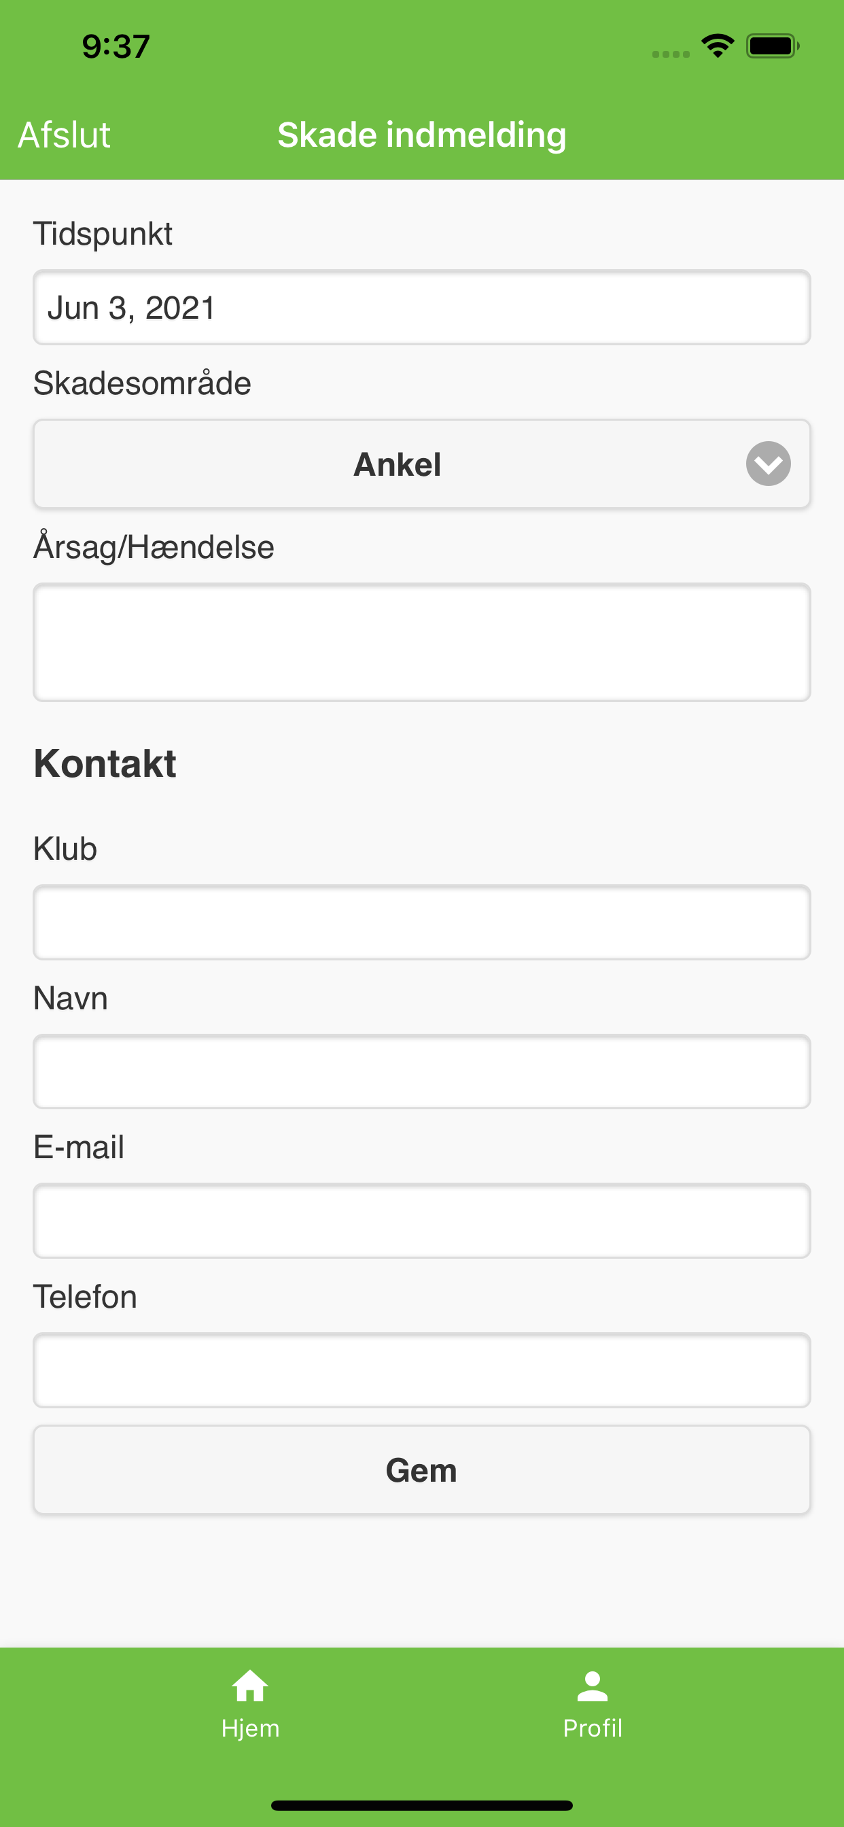Select the Navn input field
The width and height of the screenshot is (844, 1827).
[422, 1071]
